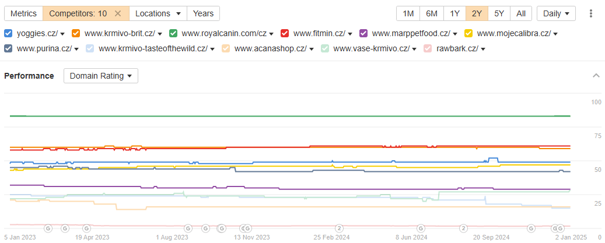Open the www.purina.cz dropdown arrow
The height and width of the screenshot is (243, 605).
coord(76,48)
